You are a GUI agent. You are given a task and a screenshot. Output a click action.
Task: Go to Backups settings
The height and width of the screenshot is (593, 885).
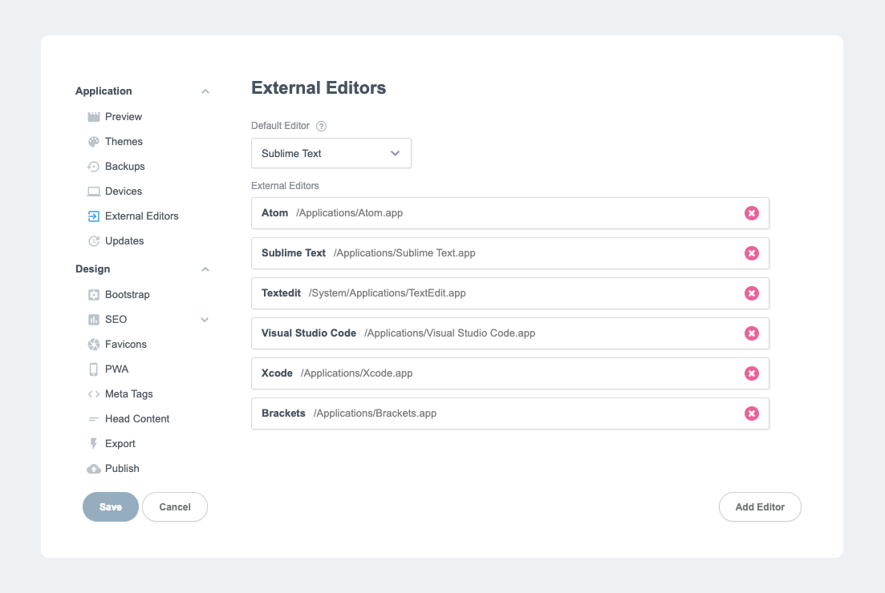pos(124,167)
